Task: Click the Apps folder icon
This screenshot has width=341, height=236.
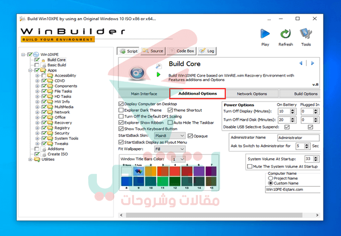Action: tap(43, 70)
